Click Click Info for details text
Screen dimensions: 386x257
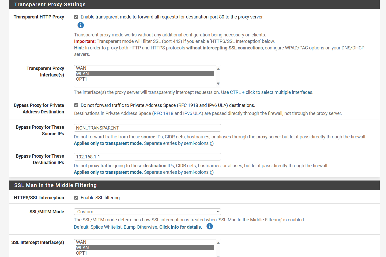coord(181,227)
